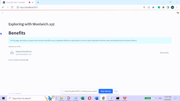This screenshot has height=101, width=180.
Task: Open Excel from the taskbar
Action: (x=82, y=98)
